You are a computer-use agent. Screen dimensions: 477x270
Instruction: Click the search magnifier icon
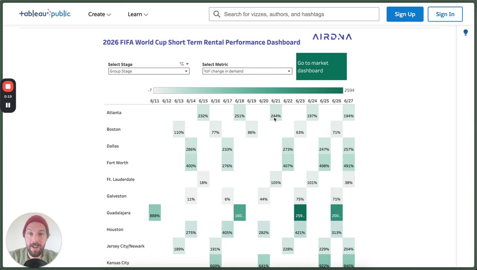217,14
